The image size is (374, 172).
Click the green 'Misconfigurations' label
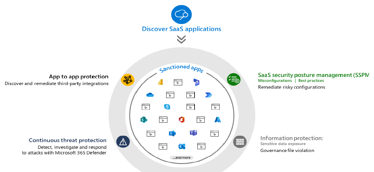[x=275, y=81]
